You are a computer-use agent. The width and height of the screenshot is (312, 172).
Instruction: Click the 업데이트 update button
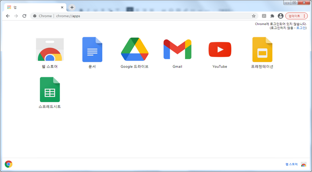pyautogui.click(x=296, y=16)
